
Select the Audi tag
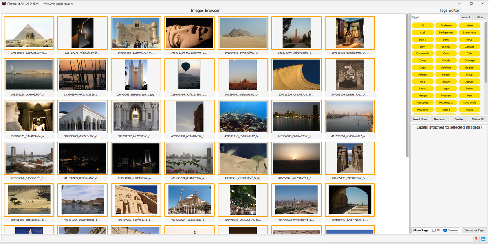(423, 33)
